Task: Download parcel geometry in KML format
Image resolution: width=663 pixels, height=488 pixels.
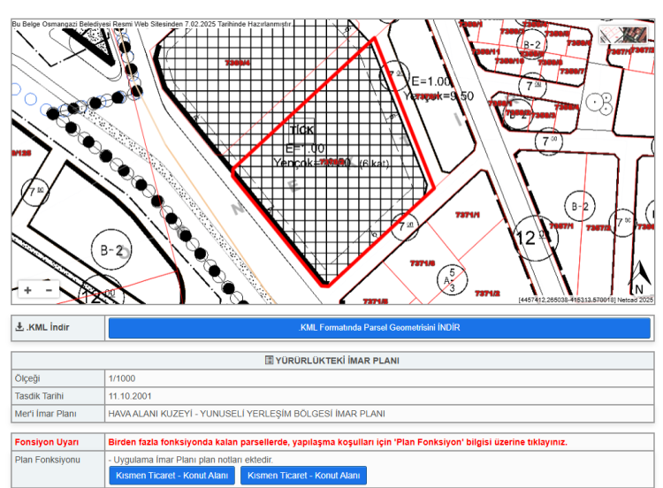Action: click(x=378, y=328)
